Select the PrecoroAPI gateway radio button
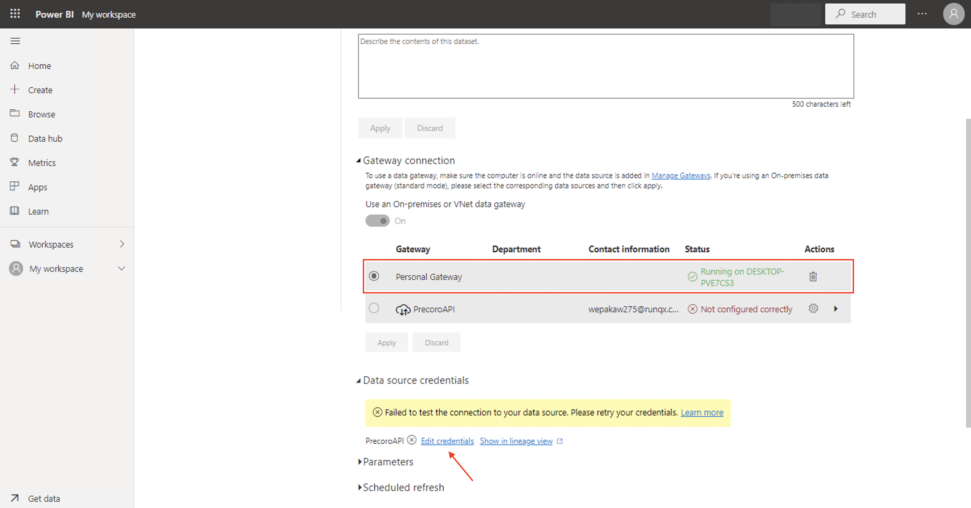The image size is (971, 508). (374, 308)
